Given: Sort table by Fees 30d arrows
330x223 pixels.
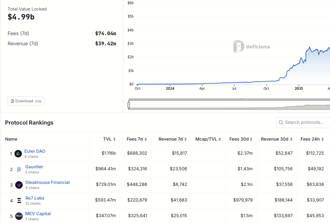Looking at the screenshot, I should tap(251, 139).
